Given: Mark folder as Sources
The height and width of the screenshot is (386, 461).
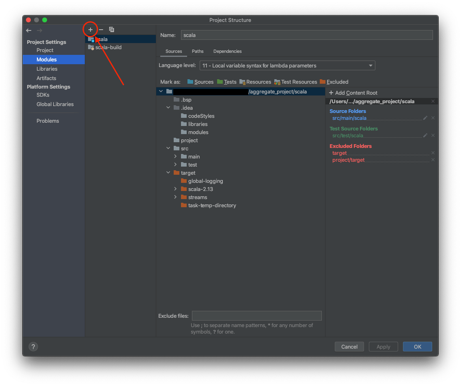Looking at the screenshot, I should [x=200, y=82].
